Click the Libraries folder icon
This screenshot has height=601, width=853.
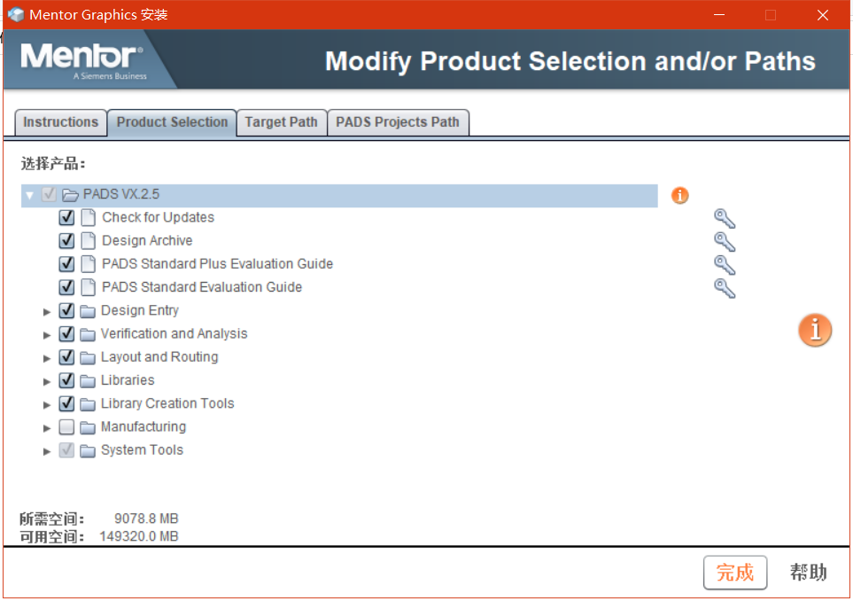88,381
